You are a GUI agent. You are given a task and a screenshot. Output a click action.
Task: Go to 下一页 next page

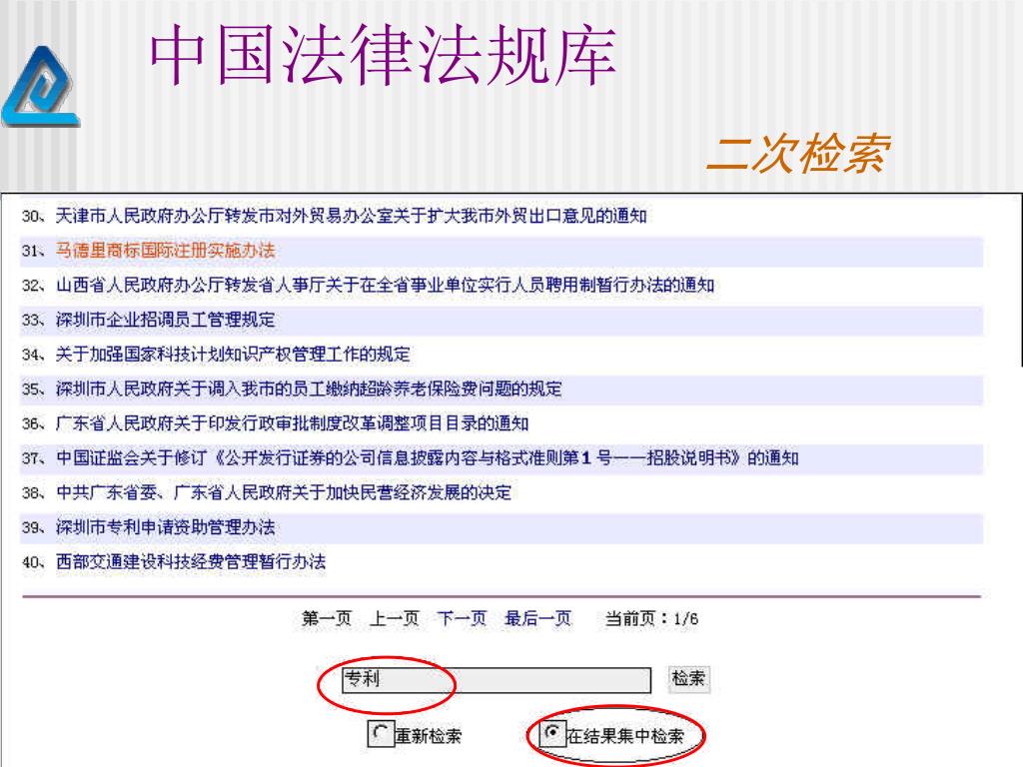point(462,618)
